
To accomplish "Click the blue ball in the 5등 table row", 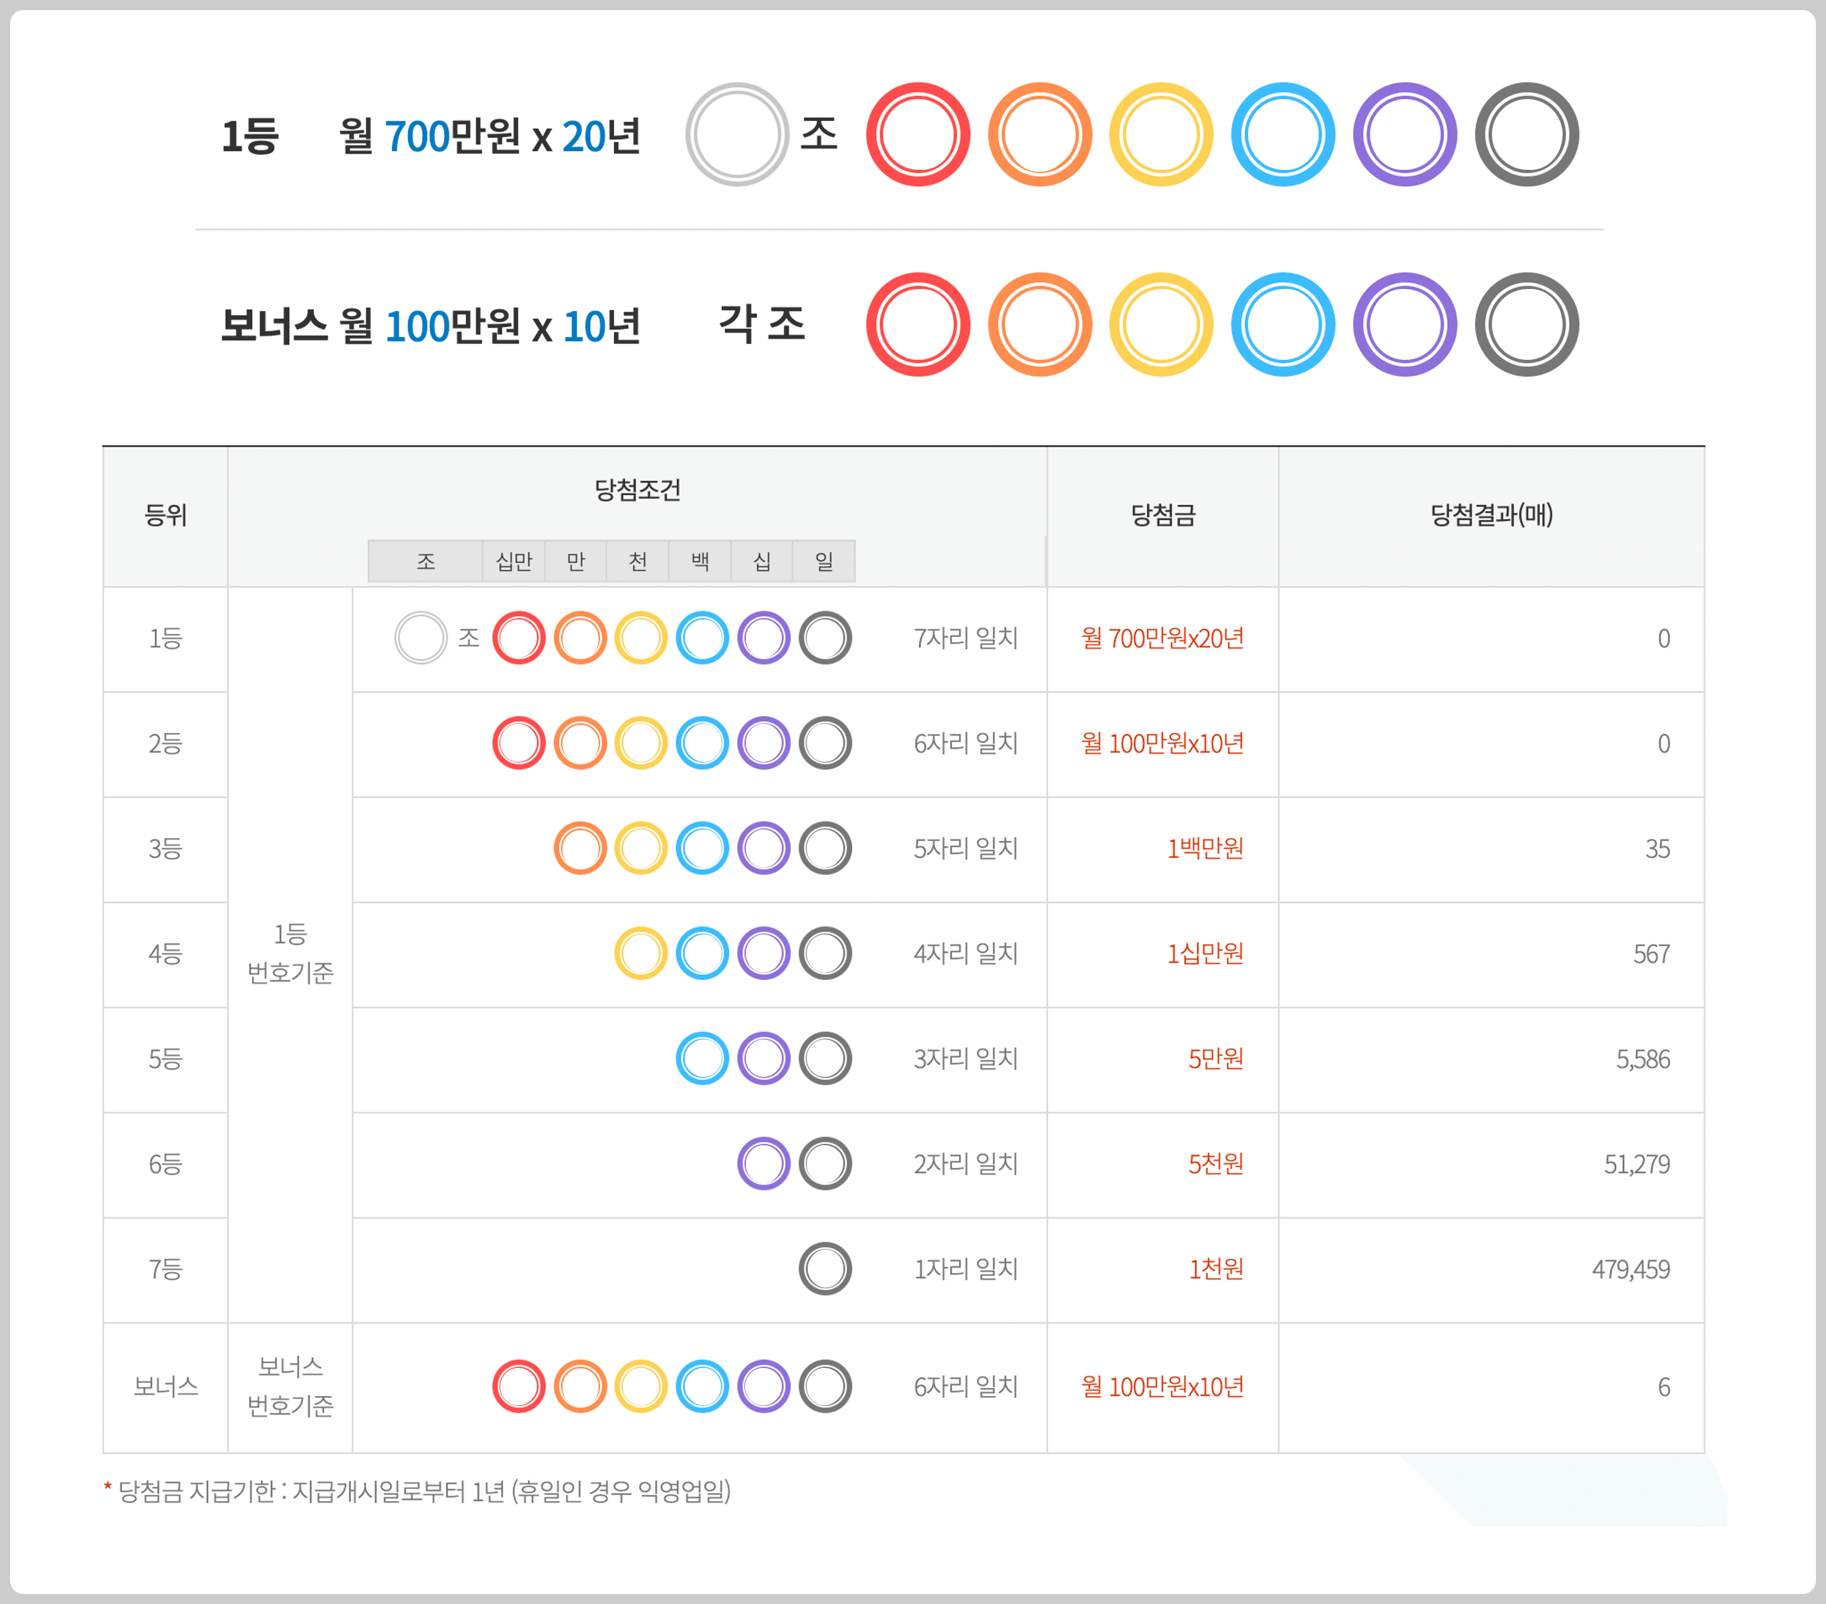I will (x=703, y=1059).
